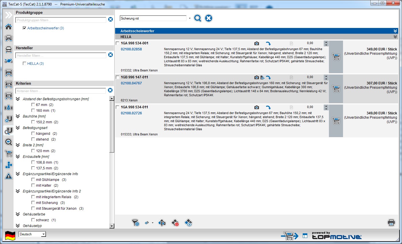Click the HELLA (3) manufacturer label
The width and height of the screenshot is (402, 244).
coord(36,64)
